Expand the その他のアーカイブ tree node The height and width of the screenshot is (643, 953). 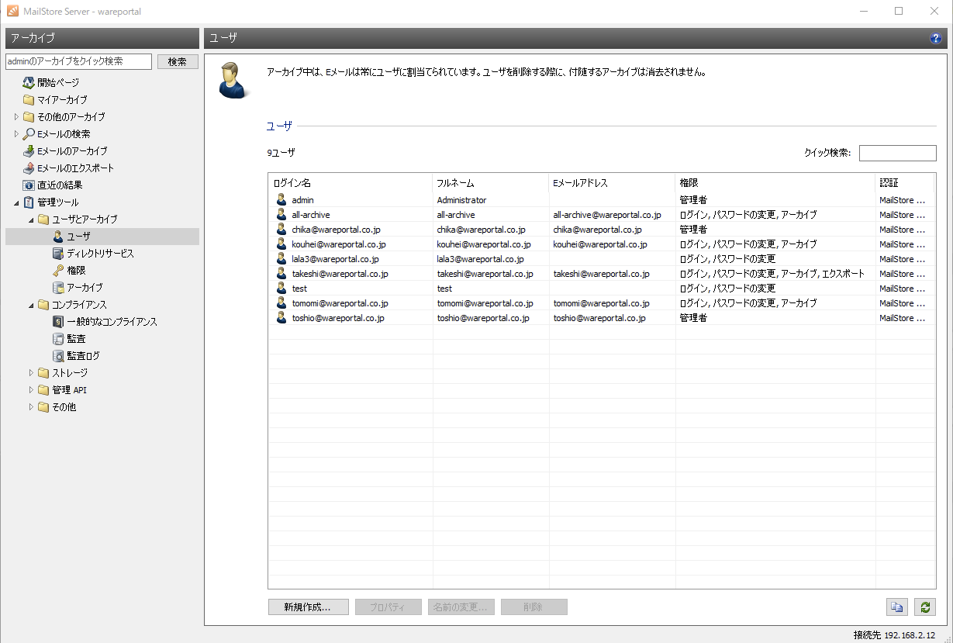pos(16,117)
